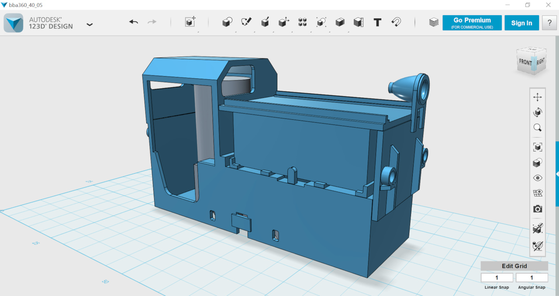The width and height of the screenshot is (559, 296).
Task: Click the Fit to view icon
Action: [x=538, y=147]
